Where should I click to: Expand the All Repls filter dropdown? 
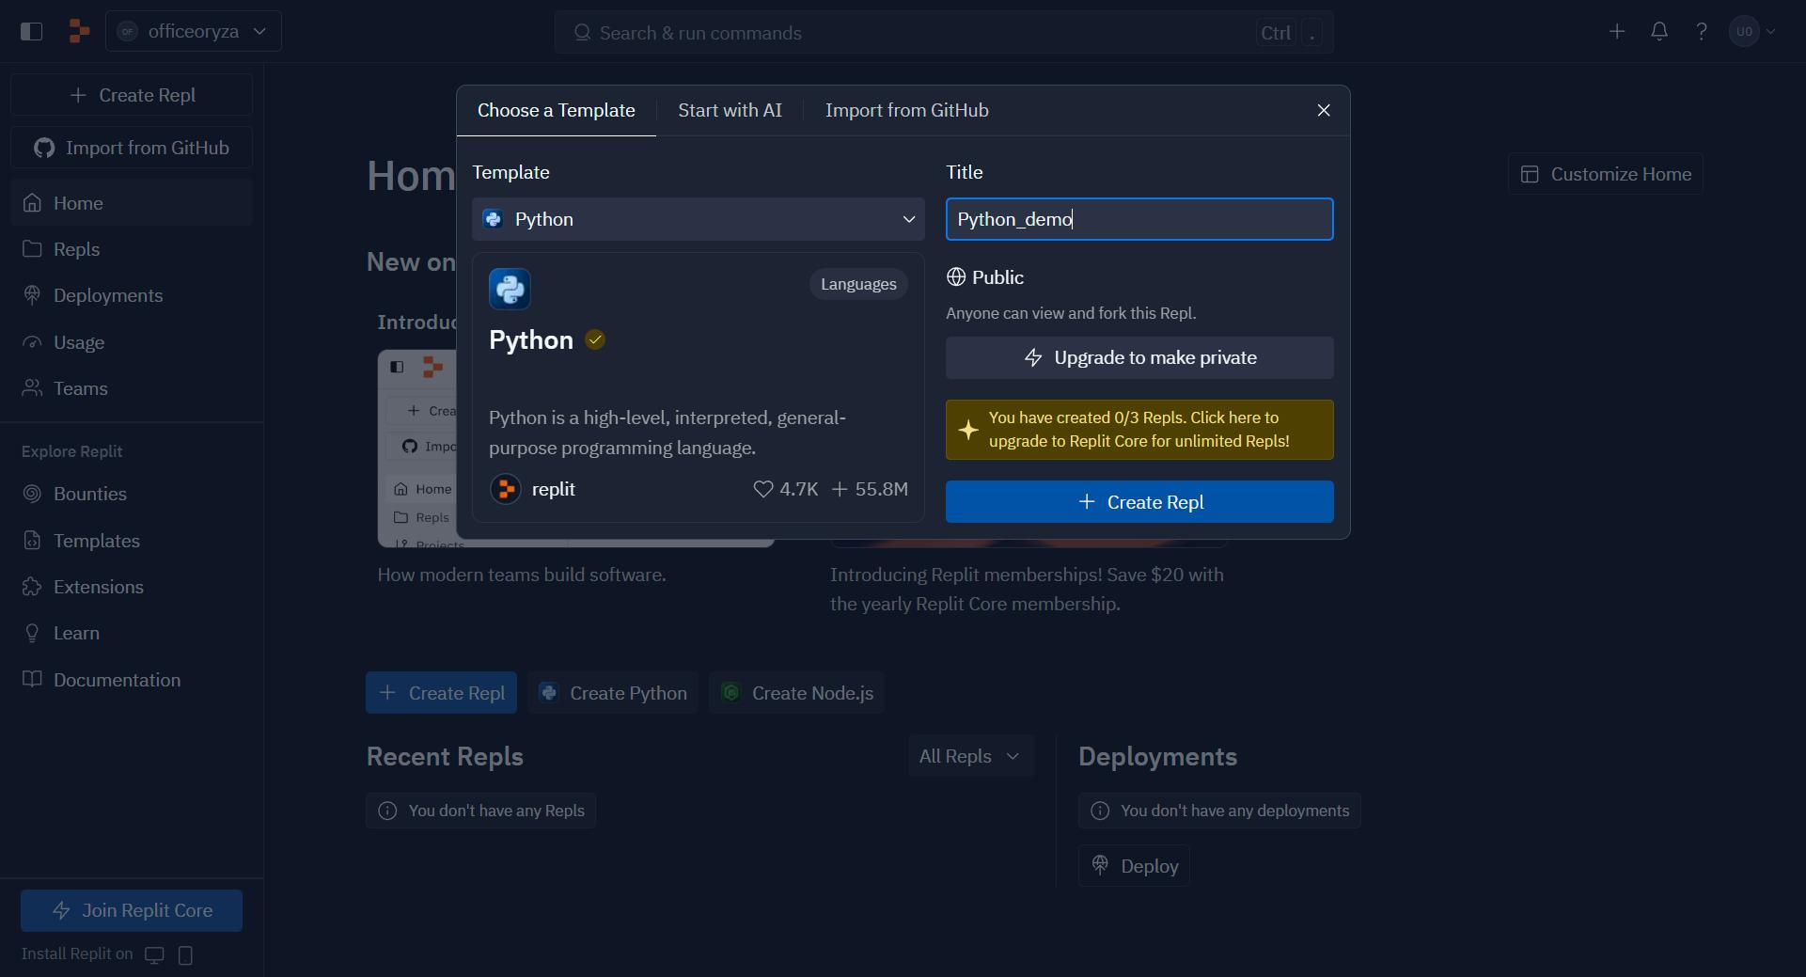(970, 757)
